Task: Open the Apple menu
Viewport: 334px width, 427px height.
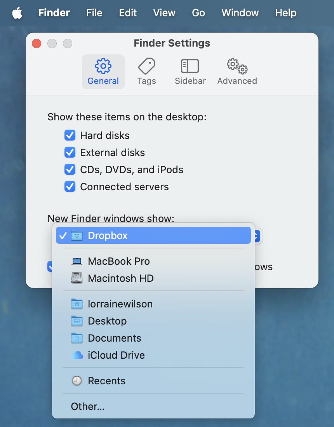Action: [17, 13]
